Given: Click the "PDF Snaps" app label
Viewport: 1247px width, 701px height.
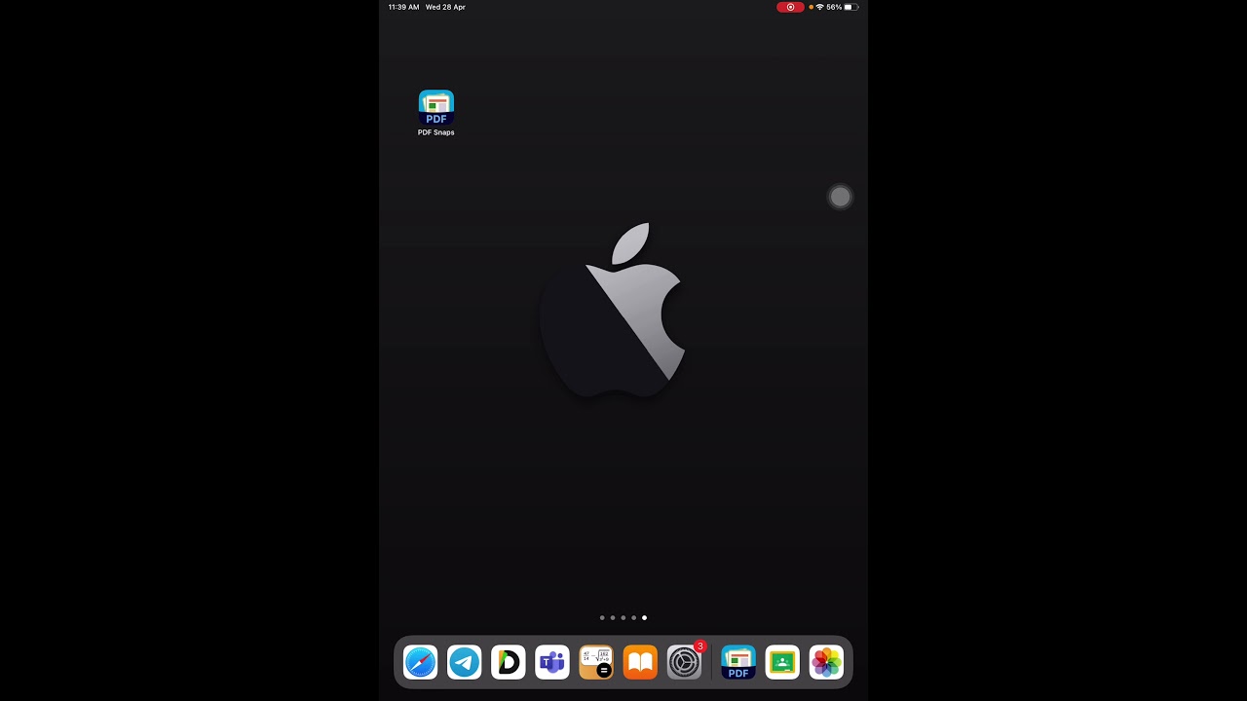Looking at the screenshot, I should pyautogui.click(x=436, y=132).
